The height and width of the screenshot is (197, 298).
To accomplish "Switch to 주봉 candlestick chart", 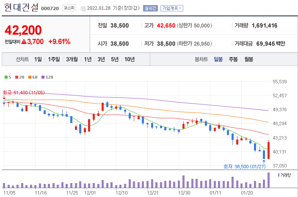I will [233, 60].
